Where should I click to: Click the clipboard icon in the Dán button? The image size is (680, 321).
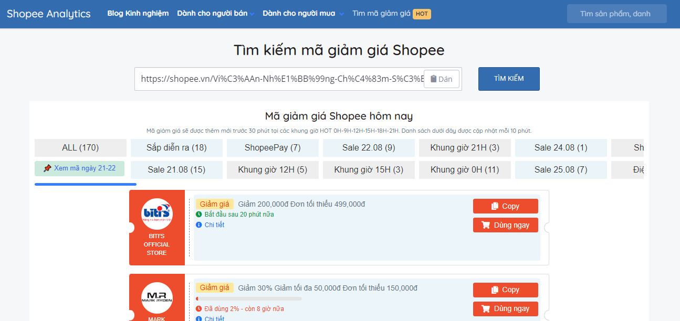[x=433, y=79]
